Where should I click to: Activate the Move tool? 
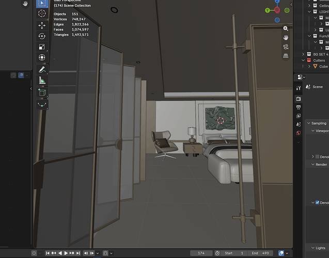(x=42, y=26)
